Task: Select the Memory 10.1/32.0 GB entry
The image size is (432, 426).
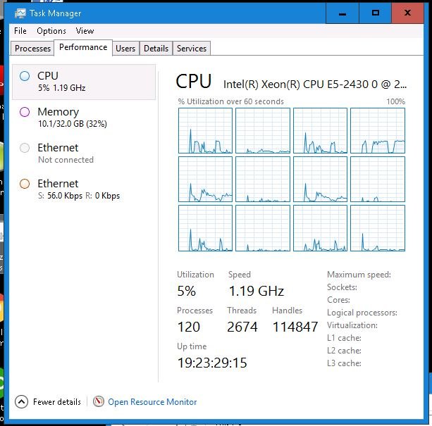Action: pos(84,117)
